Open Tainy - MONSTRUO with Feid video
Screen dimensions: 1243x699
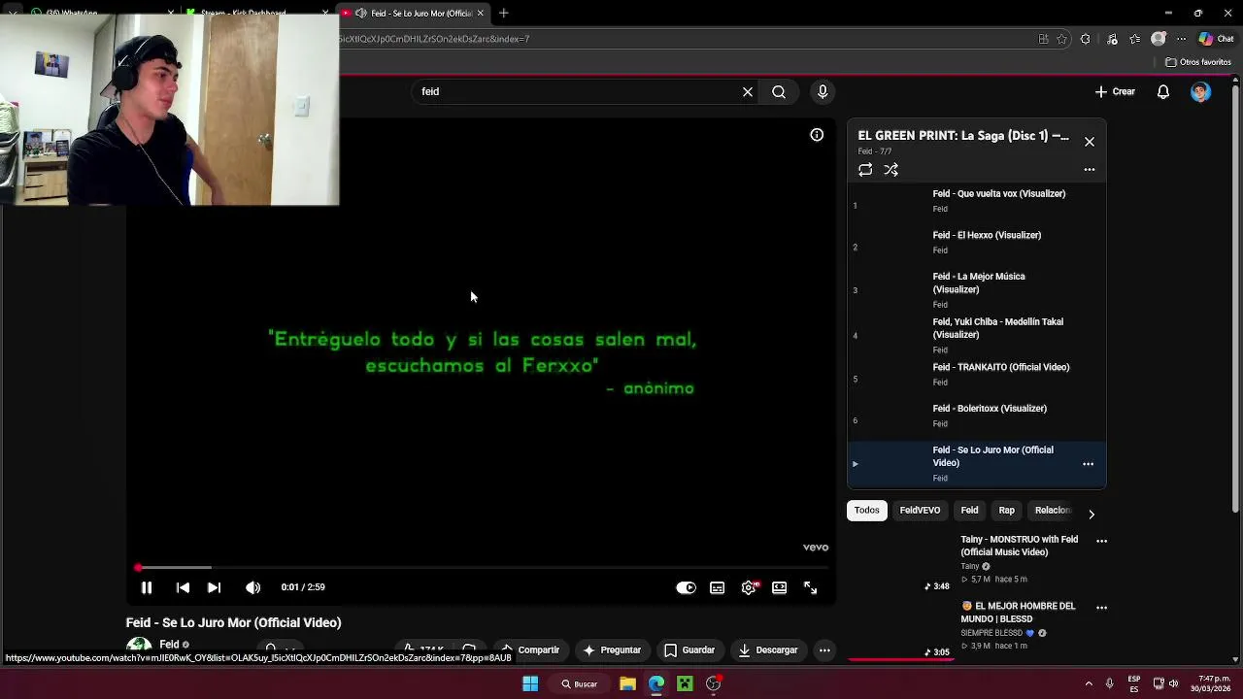[1019, 546]
